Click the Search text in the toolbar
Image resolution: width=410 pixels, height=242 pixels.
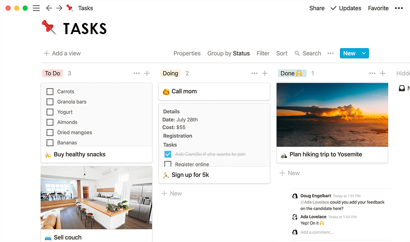pos(312,53)
